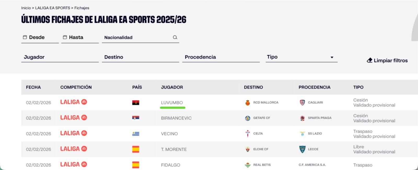Click the Angola flag icon
This screenshot has height=170, width=418.
click(136, 103)
